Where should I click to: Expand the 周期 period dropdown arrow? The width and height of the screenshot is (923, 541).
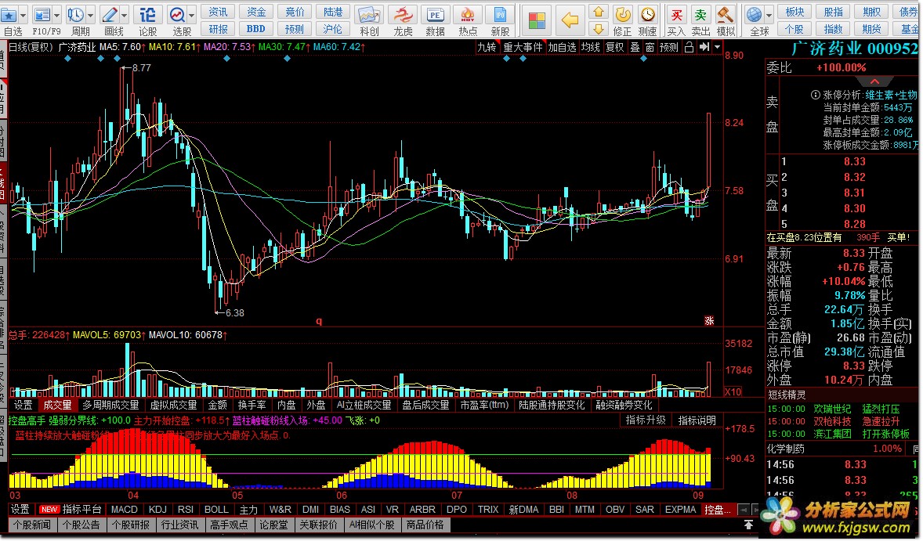point(90,15)
